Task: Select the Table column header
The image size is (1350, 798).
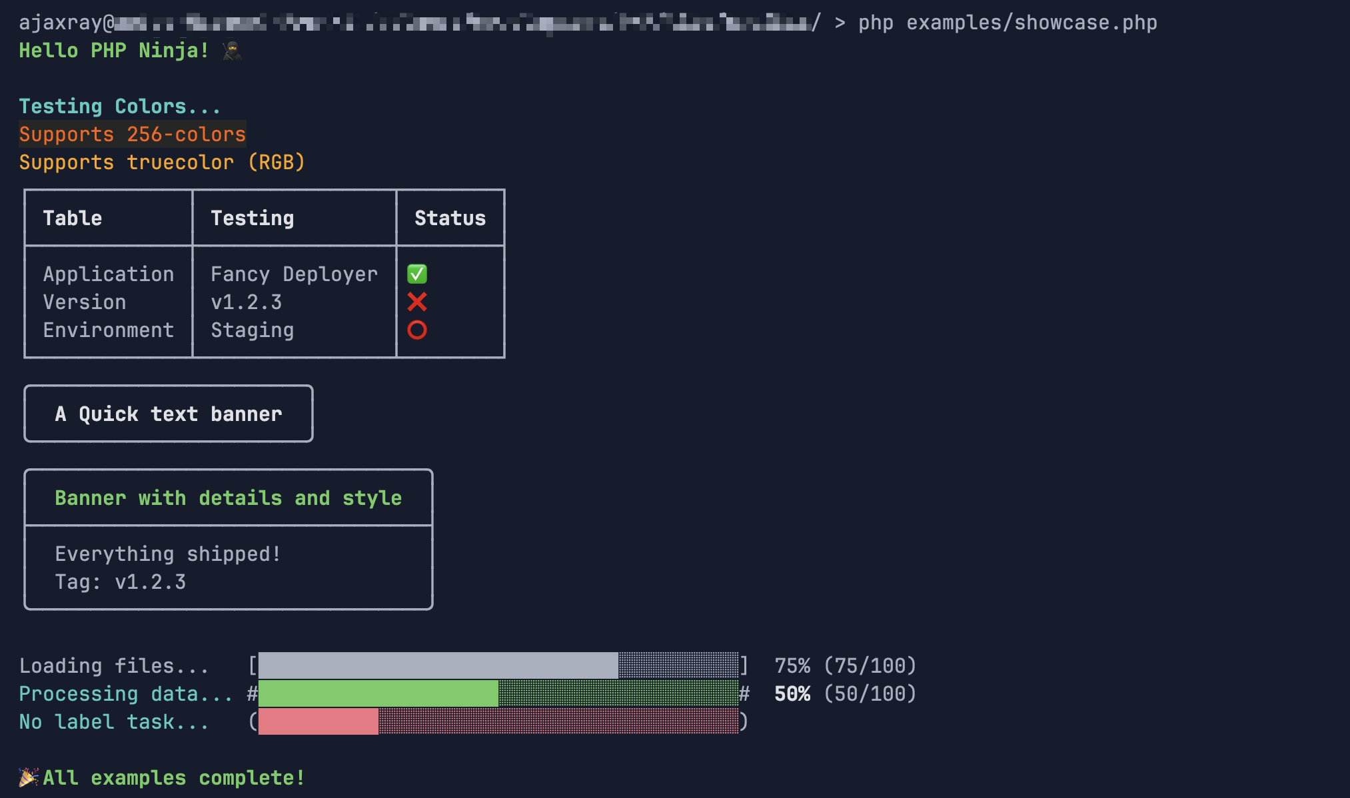Action: coord(73,218)
